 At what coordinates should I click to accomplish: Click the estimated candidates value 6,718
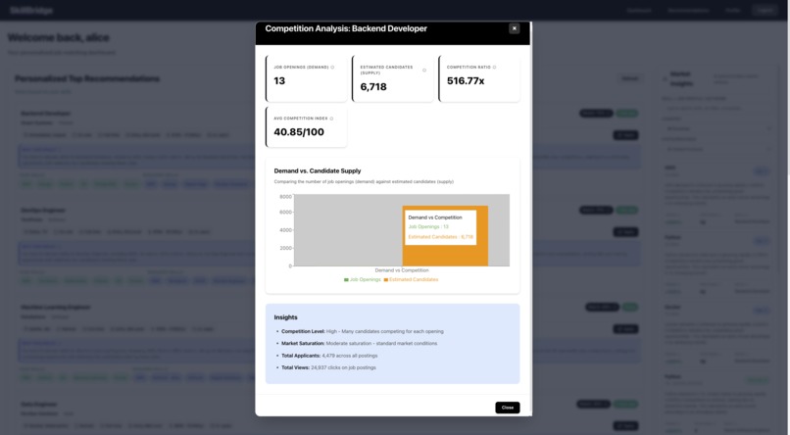[x=373, y=86]
